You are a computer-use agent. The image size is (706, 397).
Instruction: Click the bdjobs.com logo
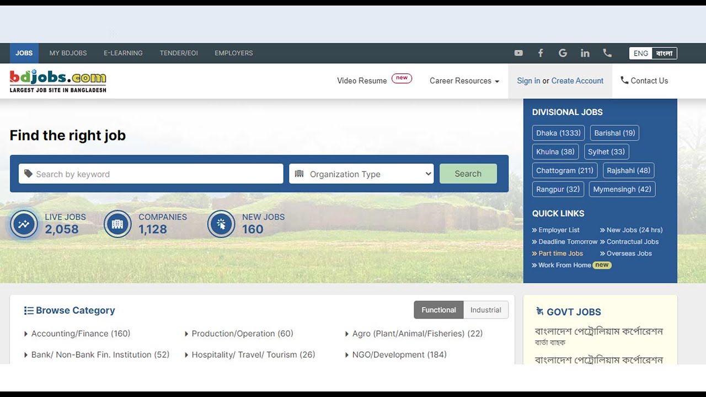(x=58, y=81)
